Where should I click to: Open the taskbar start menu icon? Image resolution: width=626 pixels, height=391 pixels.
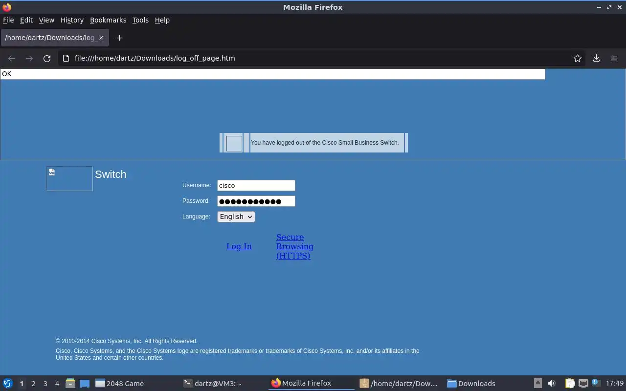pyautogui.click(x=8, y=383)
